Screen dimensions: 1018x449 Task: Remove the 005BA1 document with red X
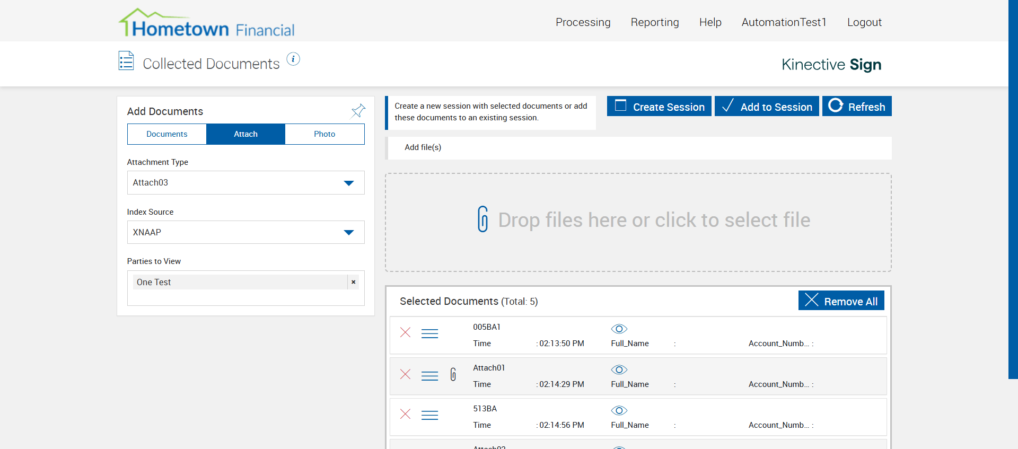pyautogui.click(x=406, y=332)
